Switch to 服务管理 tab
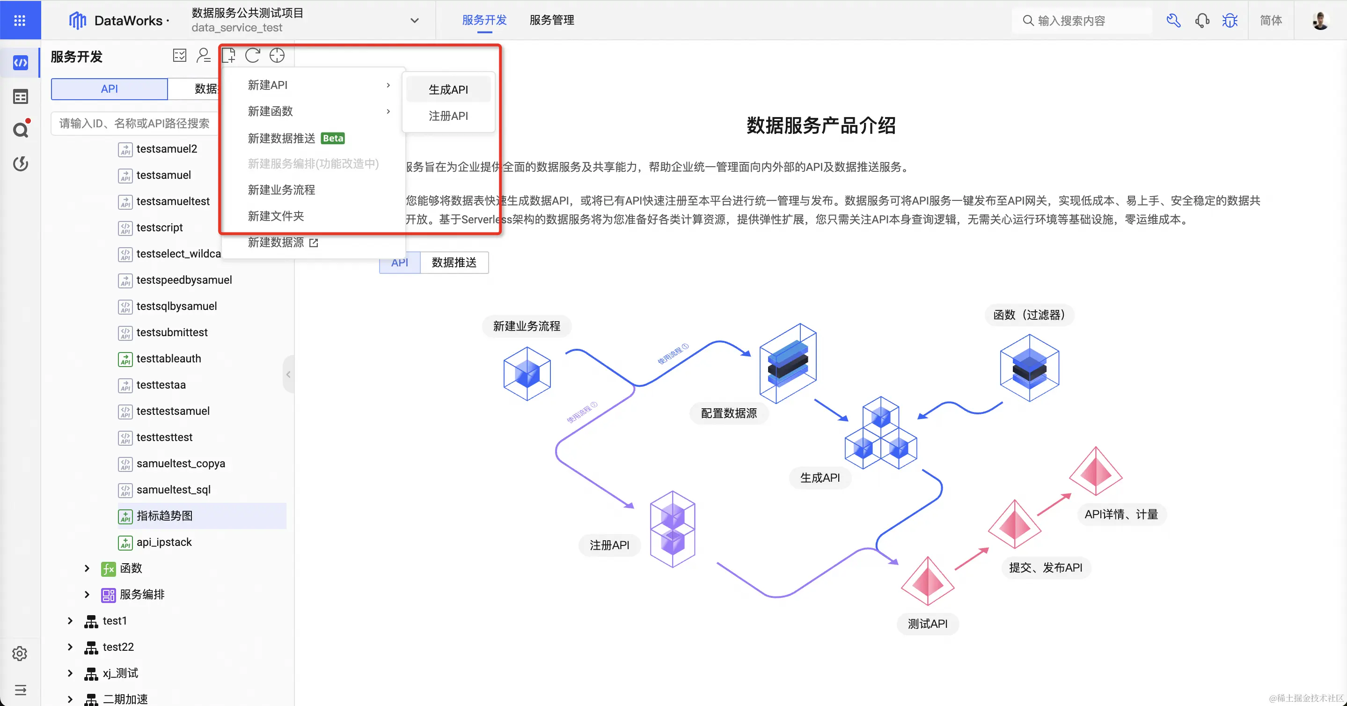 (x=552, y=20)
